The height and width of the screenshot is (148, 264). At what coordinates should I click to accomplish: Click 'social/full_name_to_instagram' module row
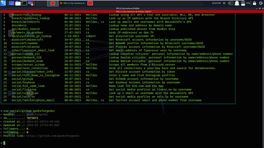[x=36, y=75]
